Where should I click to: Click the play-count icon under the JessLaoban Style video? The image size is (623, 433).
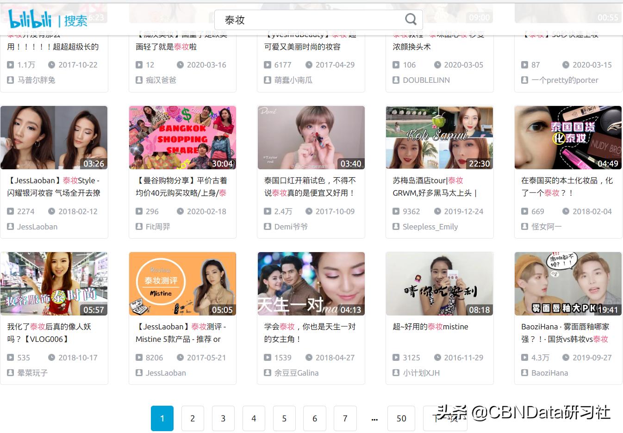[x=11, y=211]
